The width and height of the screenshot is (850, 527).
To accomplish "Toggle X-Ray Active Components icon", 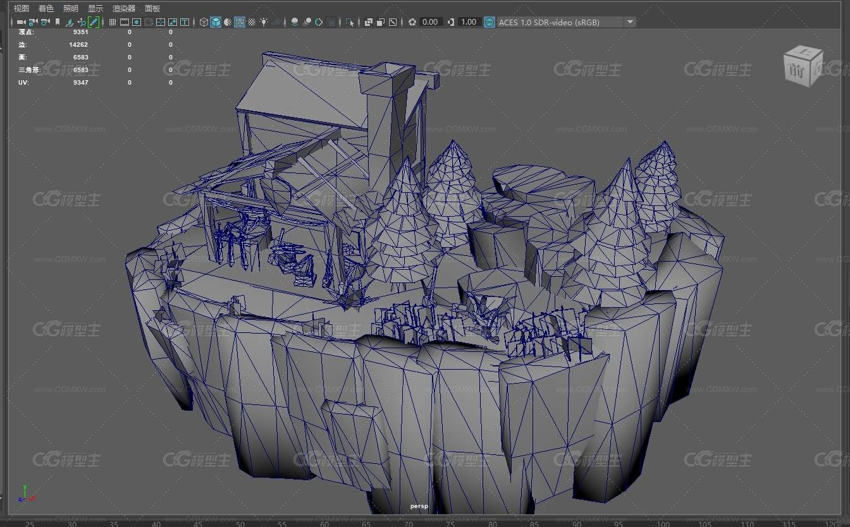I will pyautogui.click(x=381, y=22).
